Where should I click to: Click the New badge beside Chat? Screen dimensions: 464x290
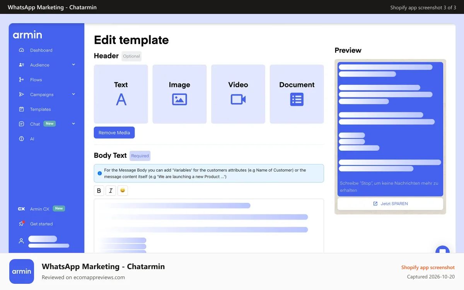[x=49, y=124]
